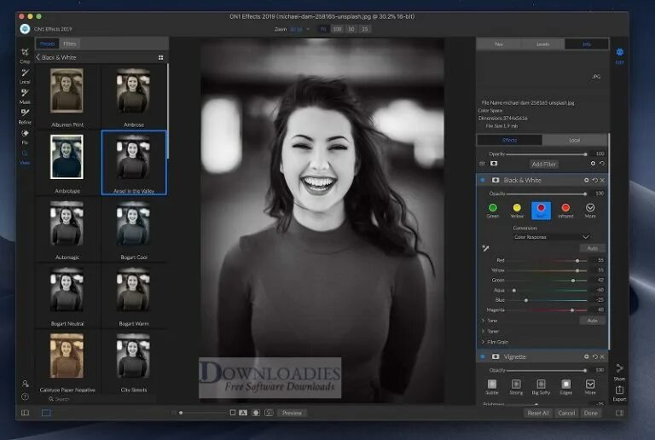Switch to the Presets tab
Image resolution: width=655 pixels, height=440 pixels.
(x=47, y=43)
